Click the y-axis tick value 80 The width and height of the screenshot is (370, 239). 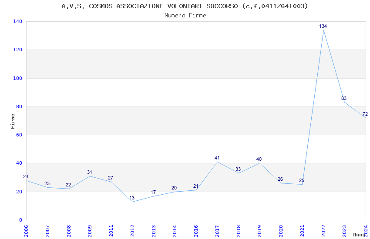19,106
